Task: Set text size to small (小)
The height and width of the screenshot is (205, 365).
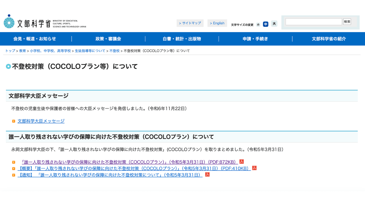Action: pyautogui.click(x=258, y=24)
